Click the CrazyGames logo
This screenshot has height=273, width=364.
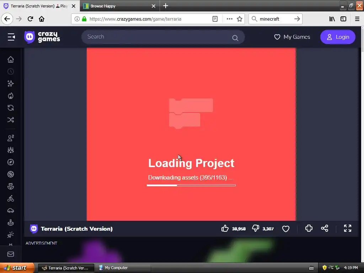pos(42,37)
